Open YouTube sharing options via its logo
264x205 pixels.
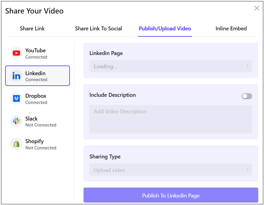pyautogui.click(x=16, y=53)
